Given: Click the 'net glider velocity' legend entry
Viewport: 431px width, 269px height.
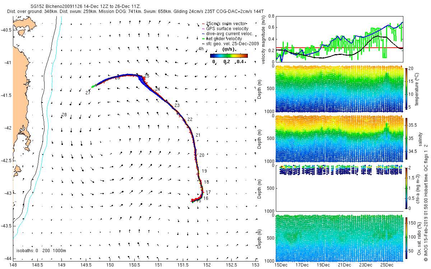Looking at the screenshot, I should point(224,38).
